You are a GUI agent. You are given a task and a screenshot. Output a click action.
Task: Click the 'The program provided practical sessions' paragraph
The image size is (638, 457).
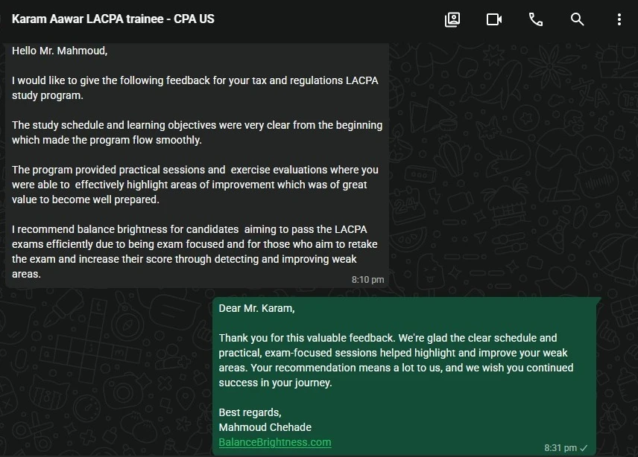point(195,185)
